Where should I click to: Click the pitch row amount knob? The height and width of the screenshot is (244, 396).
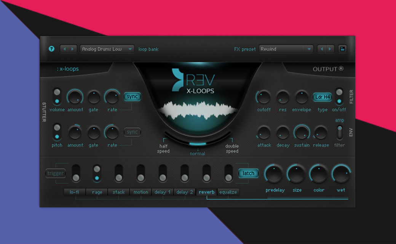click(x=75, y=133)
